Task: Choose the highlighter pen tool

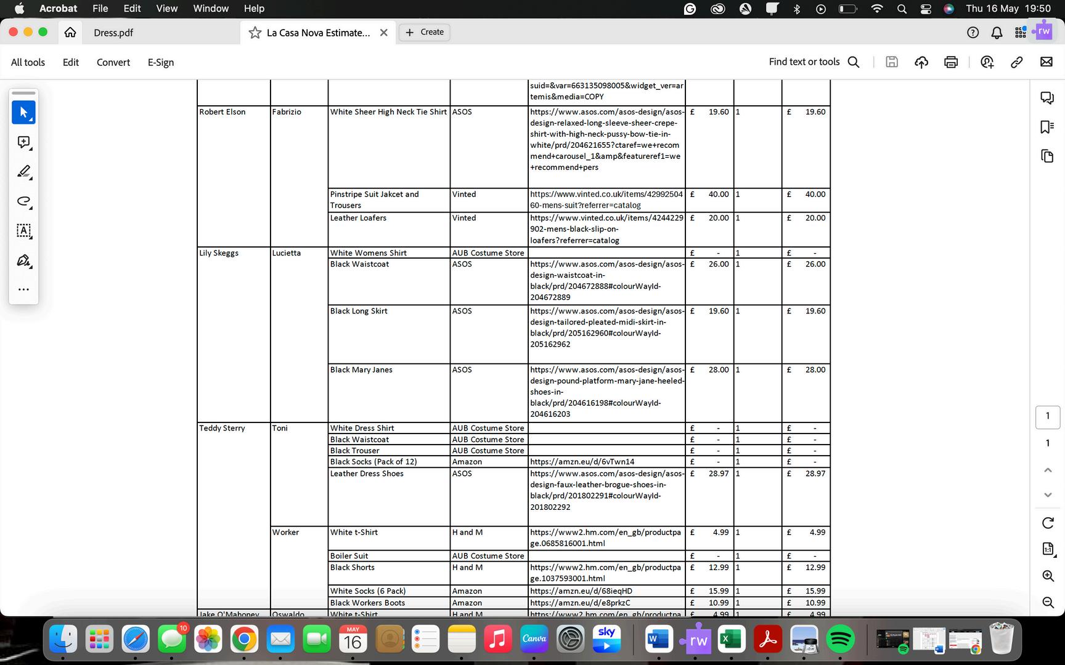Action: (x=23, y=172)
